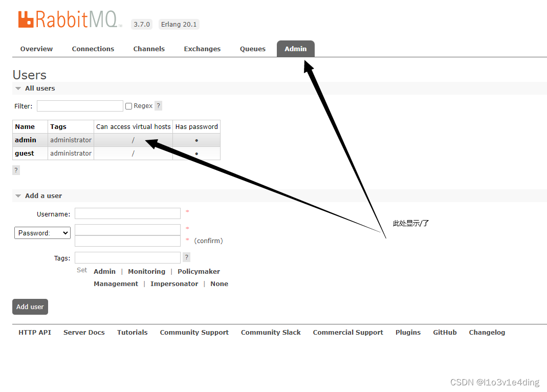Image resolution: width=547 pixels, height=392 pixels.
Task: Click admin row's administrator tag cell
Action: [71, 140]
